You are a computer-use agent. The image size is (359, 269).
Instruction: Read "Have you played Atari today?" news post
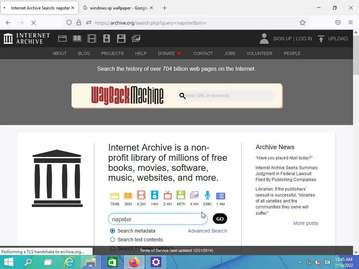[x=284, y=158]
